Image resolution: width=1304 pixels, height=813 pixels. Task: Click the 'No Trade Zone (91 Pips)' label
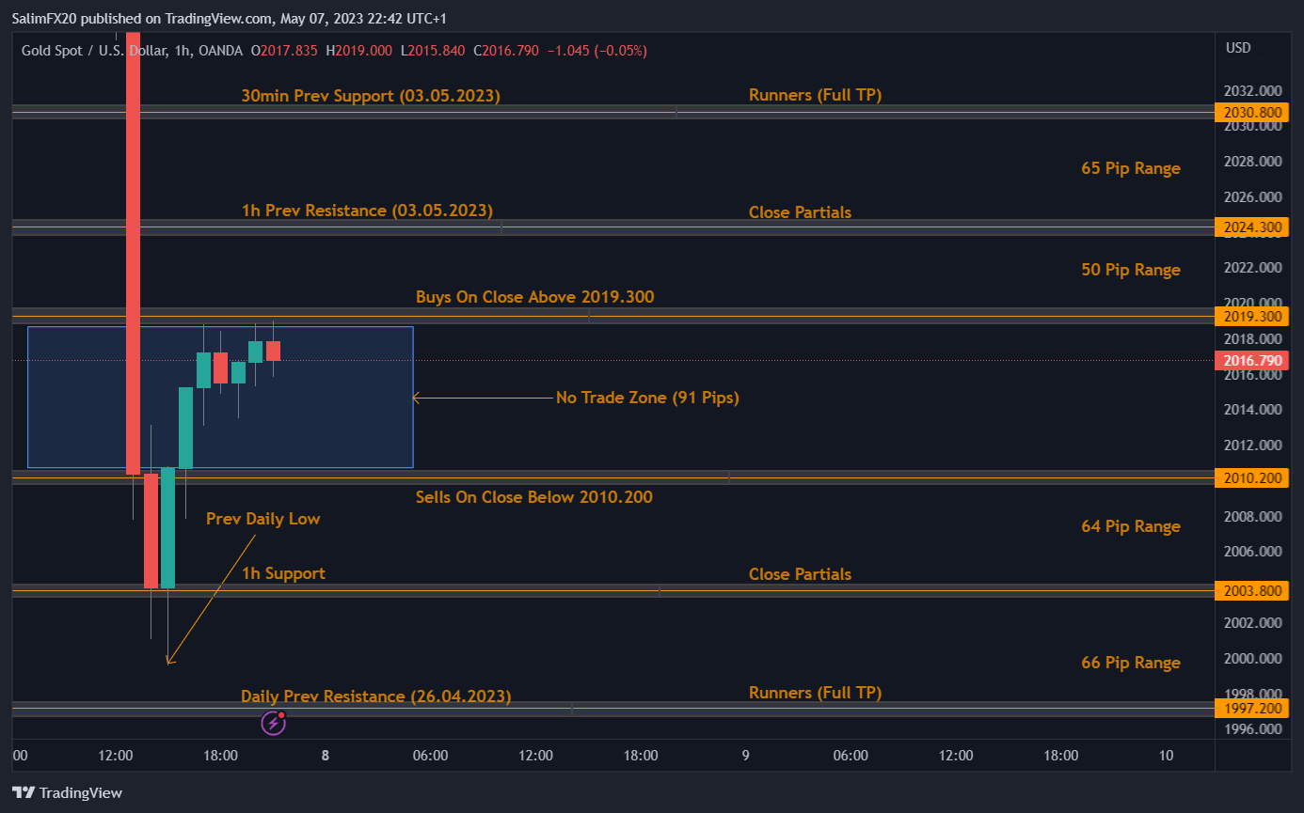click(x=647, y=398)
